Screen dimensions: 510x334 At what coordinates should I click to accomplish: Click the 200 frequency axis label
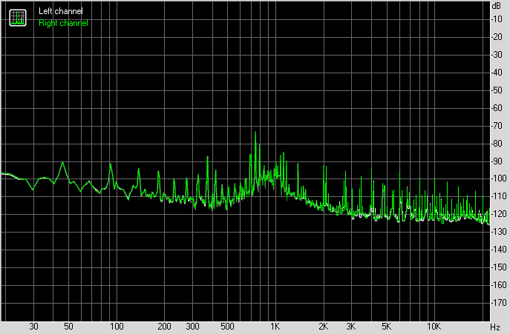[x=164, y=326]
